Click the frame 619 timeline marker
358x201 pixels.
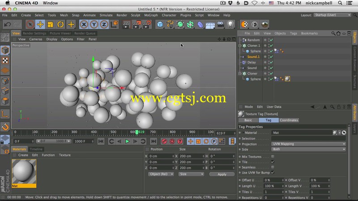click(x=137, y=132)
